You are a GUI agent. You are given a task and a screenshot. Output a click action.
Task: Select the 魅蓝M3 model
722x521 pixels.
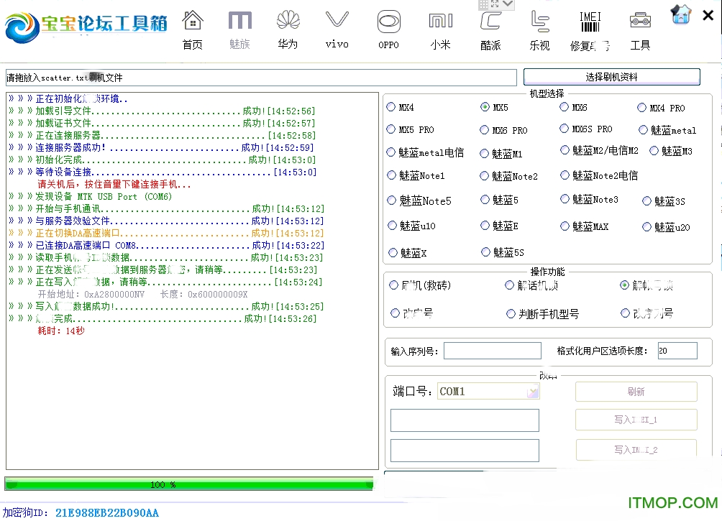coord(654,150)
